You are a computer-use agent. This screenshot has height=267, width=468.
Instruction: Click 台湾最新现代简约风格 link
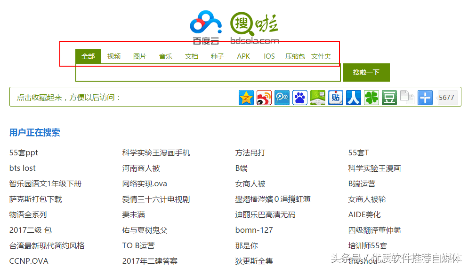tap(47, 245)
